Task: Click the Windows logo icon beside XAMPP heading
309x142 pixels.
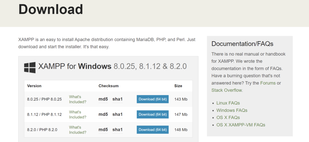Action: click(30, 67)
